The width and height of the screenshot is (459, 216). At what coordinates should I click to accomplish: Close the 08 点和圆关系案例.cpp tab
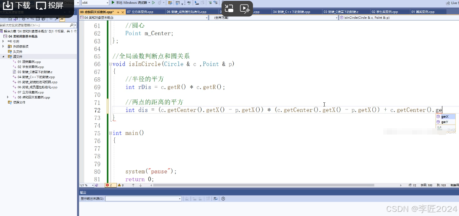pyautogui.click(x=122, y=12)
